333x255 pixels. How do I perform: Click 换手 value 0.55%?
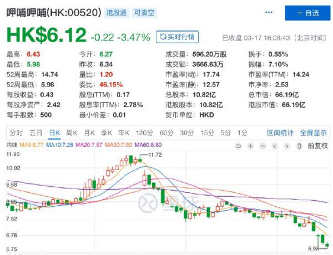click(x=278, y=54)
